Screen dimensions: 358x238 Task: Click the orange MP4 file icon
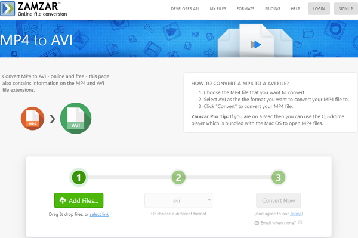point(32,119)
